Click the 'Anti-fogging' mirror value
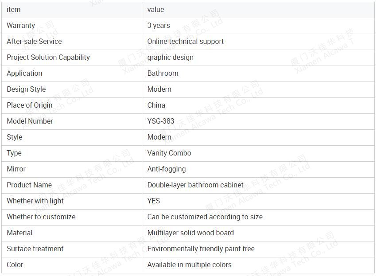The height and width of the screenshot is (276, 377). tap(167, 169)
